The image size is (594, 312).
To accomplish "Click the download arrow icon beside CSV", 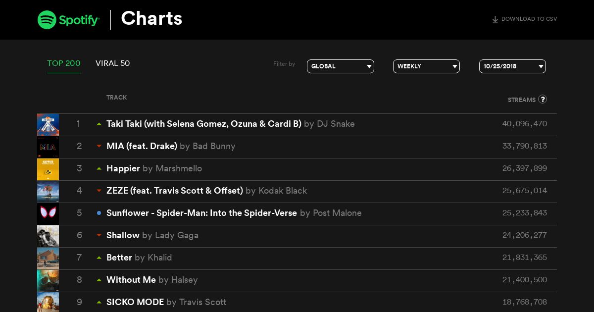I will coord(495,20).
